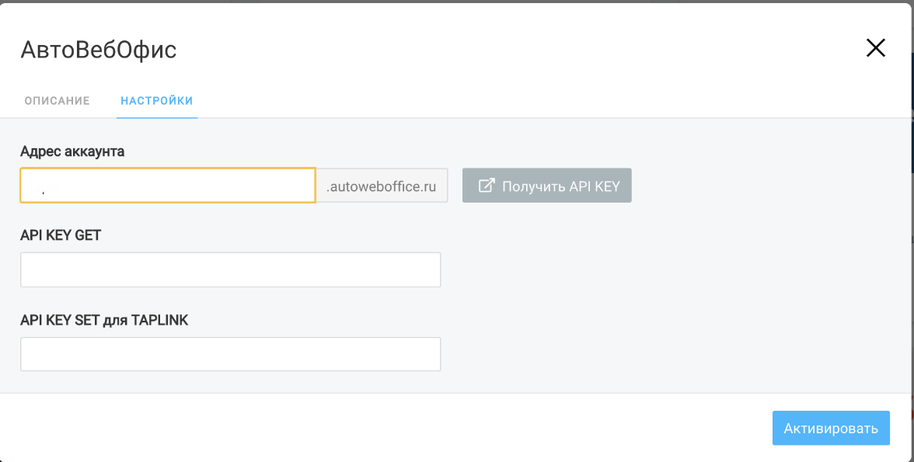Screen dimensions: 914x462
Task: Click the .autoweboffice.ru domain suffix box
Action: point(382,186)
